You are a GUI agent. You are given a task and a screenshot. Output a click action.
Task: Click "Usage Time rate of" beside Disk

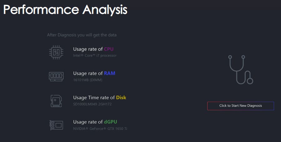click(94, 97)
